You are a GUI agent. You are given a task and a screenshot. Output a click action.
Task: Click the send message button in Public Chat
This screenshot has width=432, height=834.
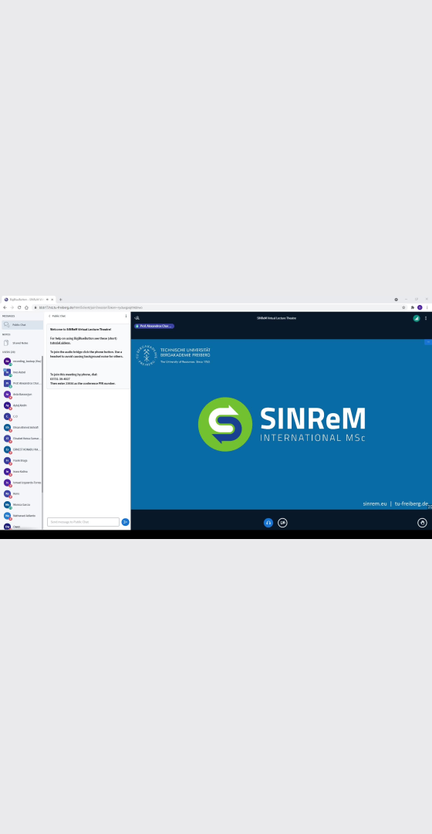pyautogui.click(x=126, y=522)
